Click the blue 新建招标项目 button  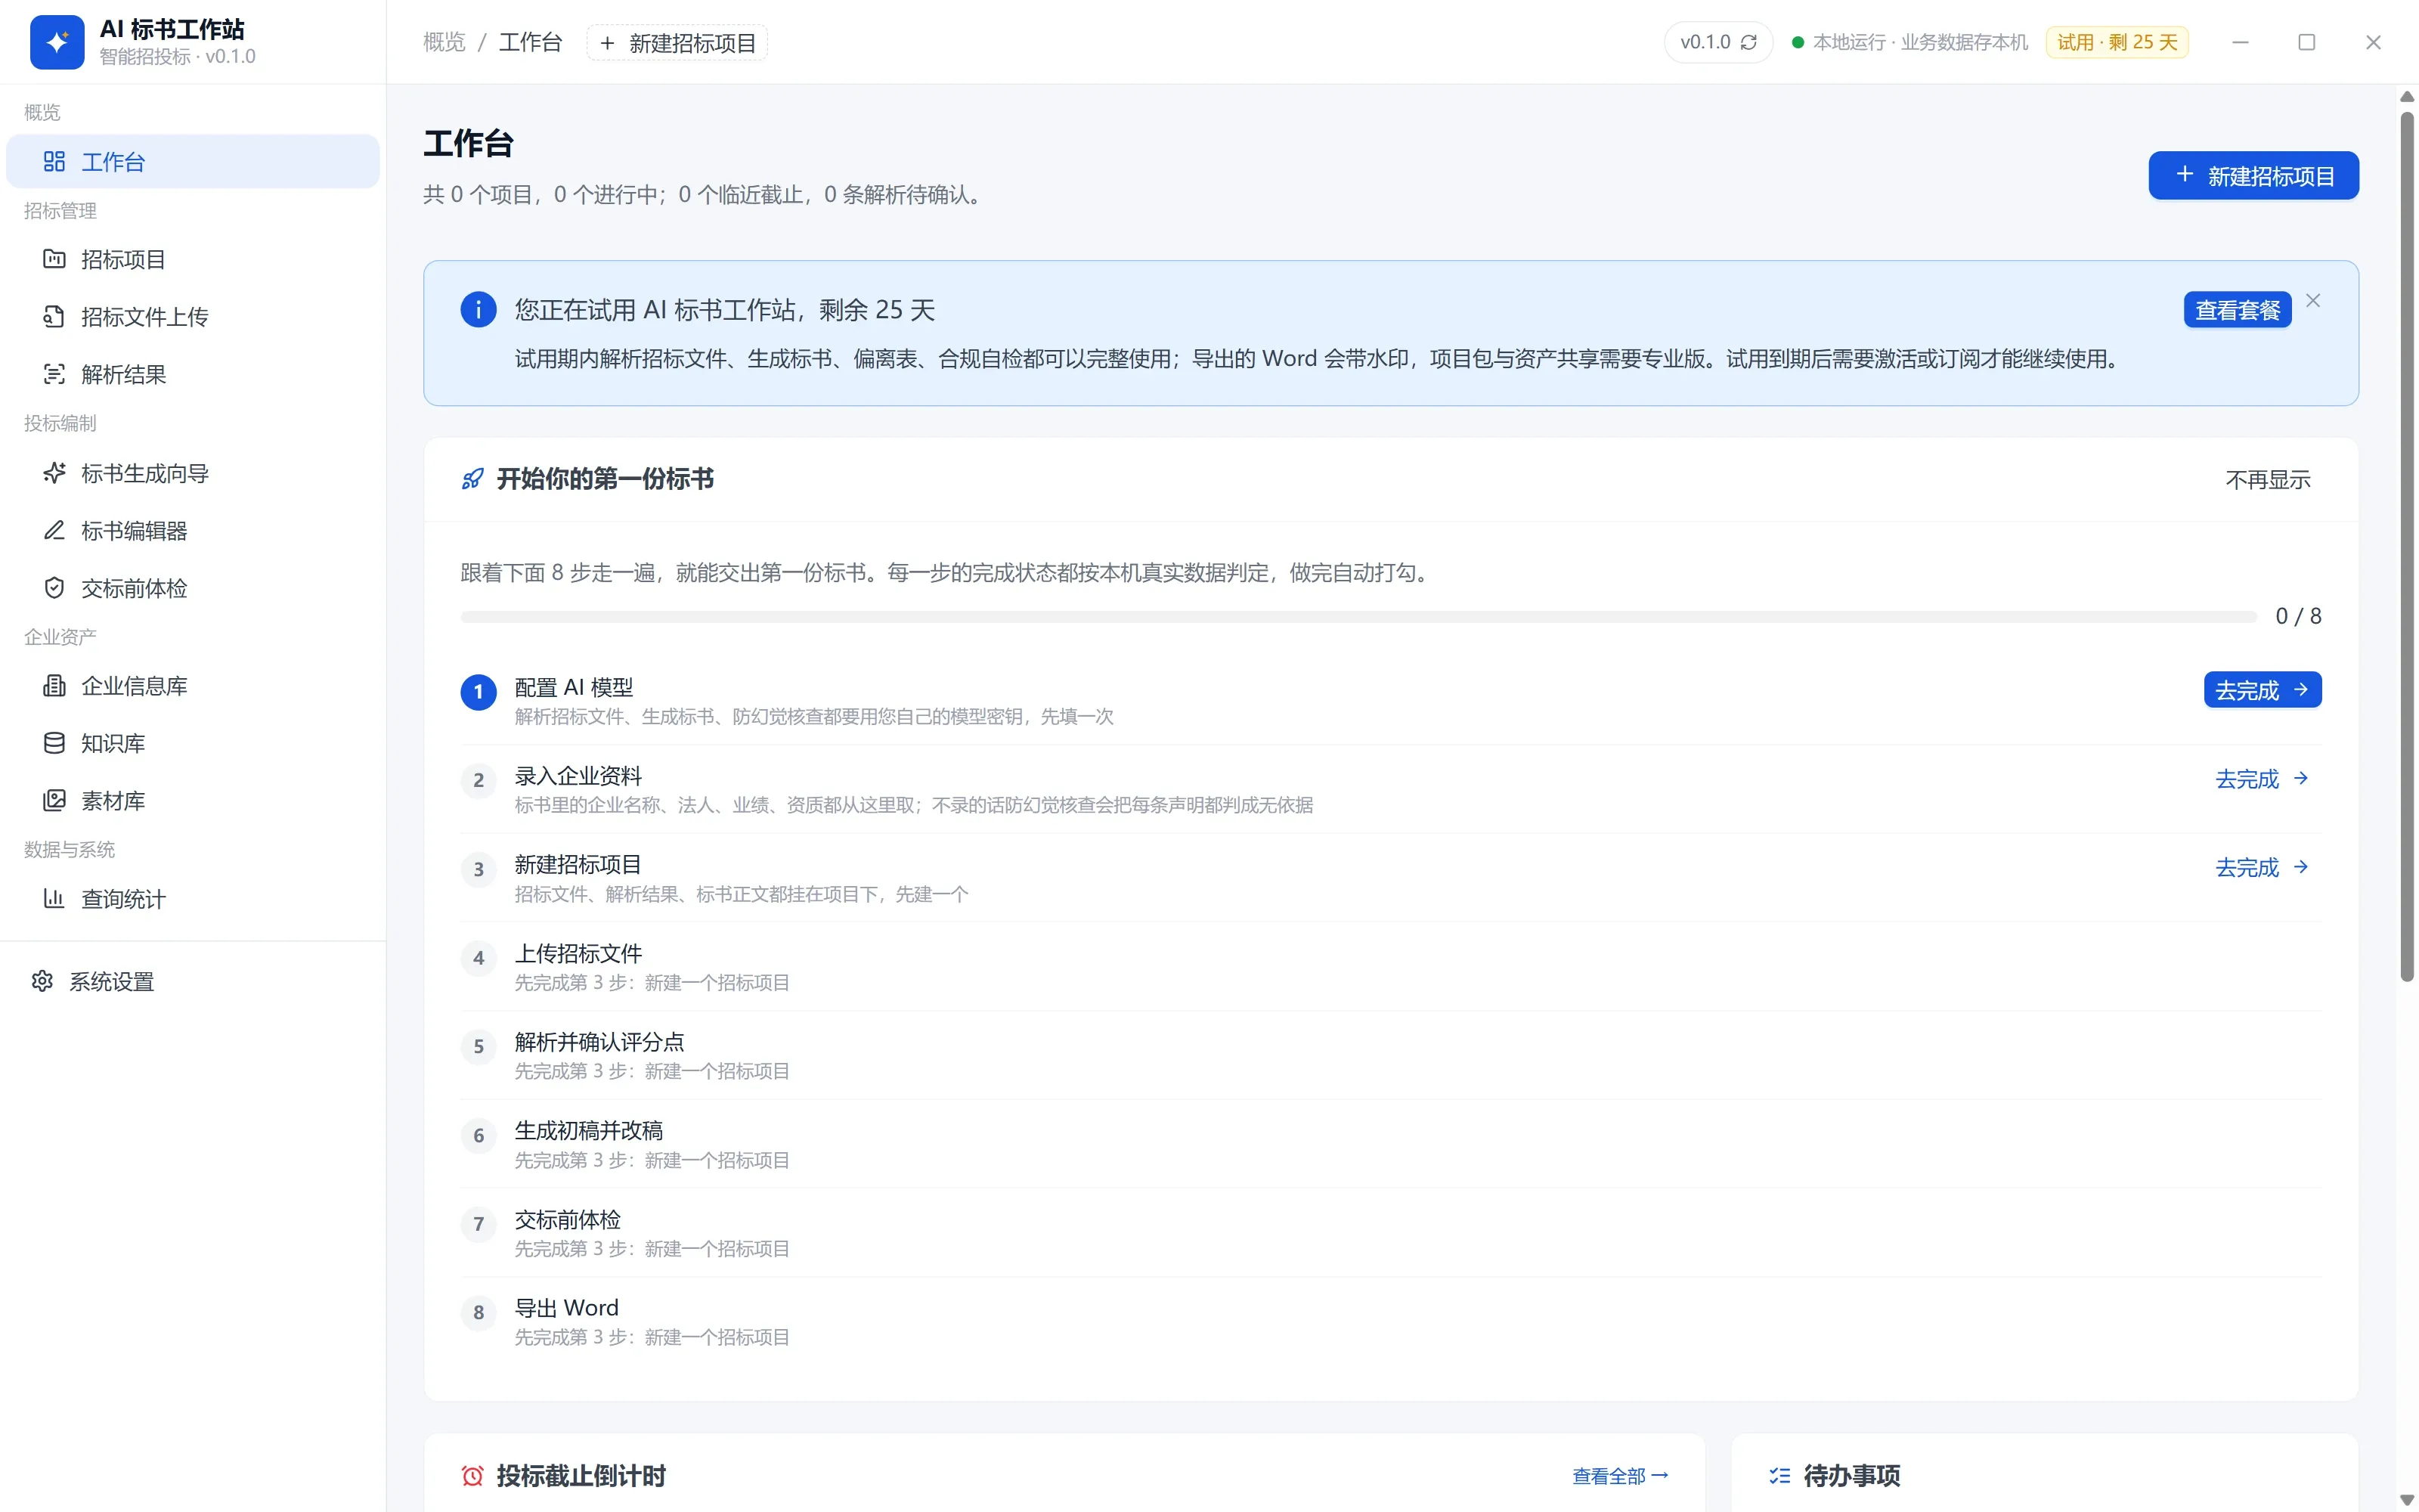point(2253,176)
